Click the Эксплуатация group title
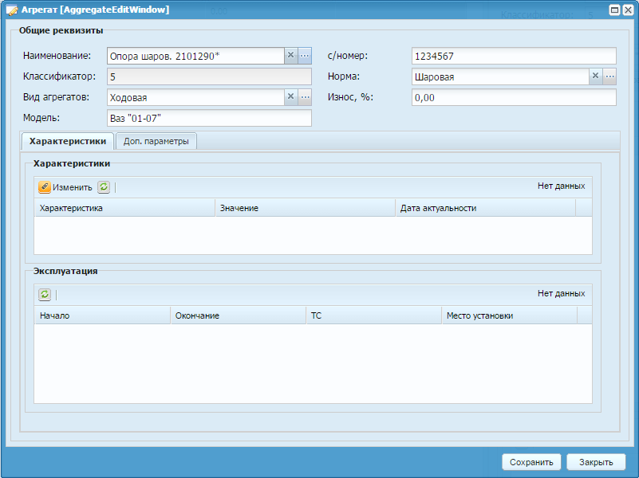 pos(65,271)
